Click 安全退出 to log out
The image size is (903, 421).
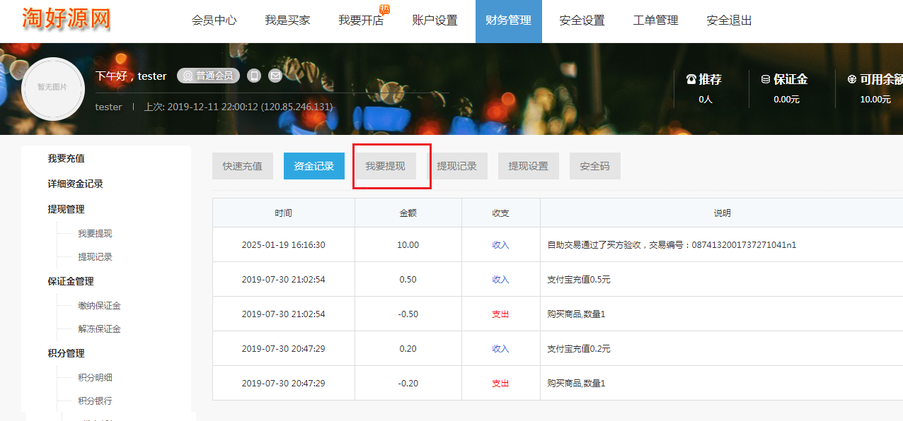(x=729, y=20)
